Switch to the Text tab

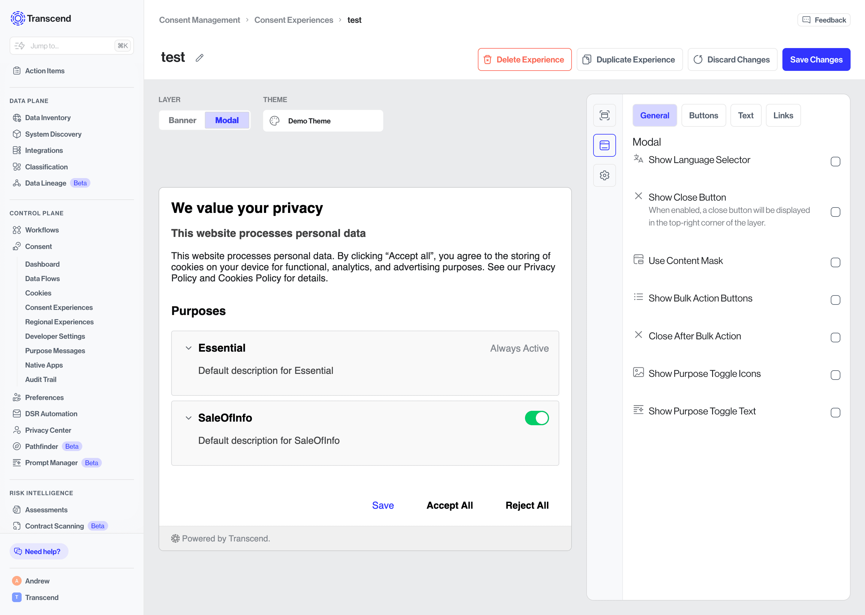point(745,116)
